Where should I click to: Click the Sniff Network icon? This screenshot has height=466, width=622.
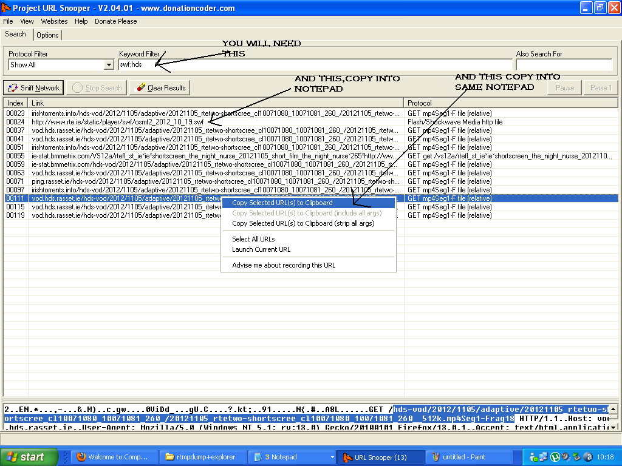click(x=13, y=87)
